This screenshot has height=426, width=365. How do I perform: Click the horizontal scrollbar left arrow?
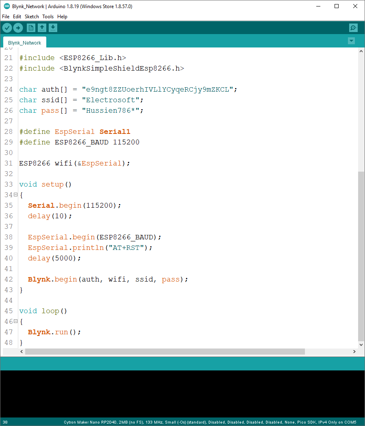pos(22,352)
